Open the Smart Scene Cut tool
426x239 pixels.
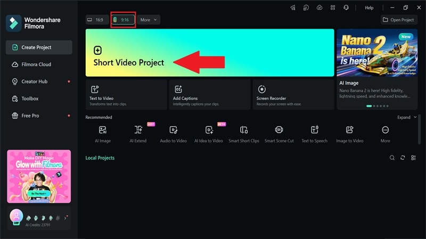tap(279, 134)
